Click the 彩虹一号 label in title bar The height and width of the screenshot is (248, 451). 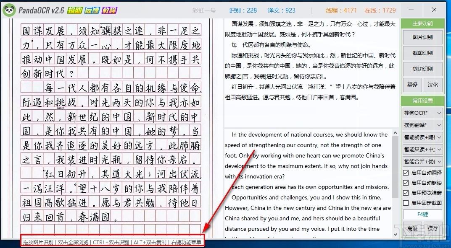pyautogui.click(x=204, y=10)
